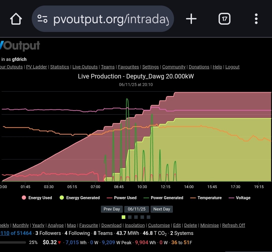Viewport: 272px width, 252px height.
Task: Click the Next Day button
Action: 161,209
